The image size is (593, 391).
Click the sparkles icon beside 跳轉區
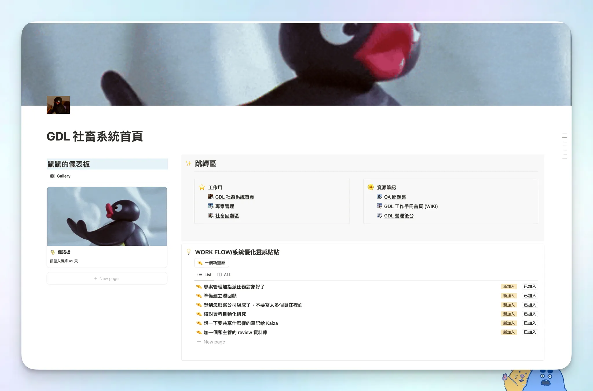[x=188, y=163]
